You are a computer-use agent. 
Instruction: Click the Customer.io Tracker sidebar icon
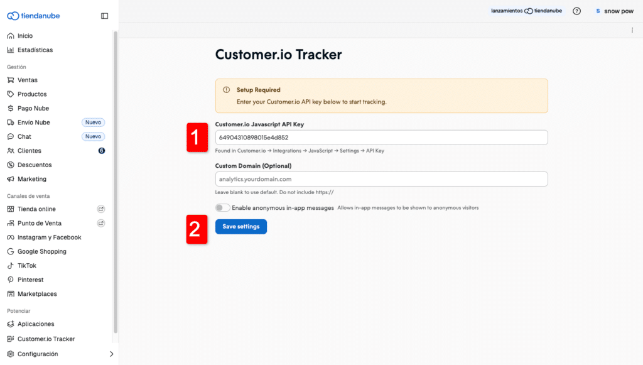pyautogui.click(x=11, y=339)
